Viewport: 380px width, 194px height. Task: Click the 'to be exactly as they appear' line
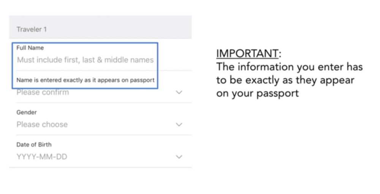point(285,81)
